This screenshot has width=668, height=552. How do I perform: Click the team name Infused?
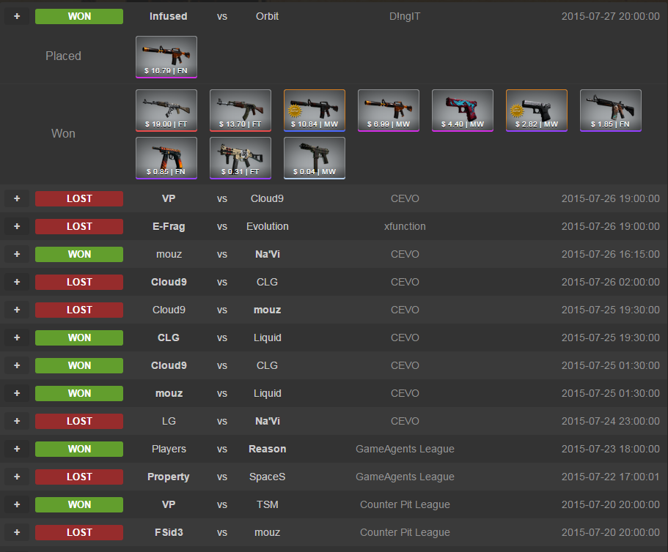(168, 16)
